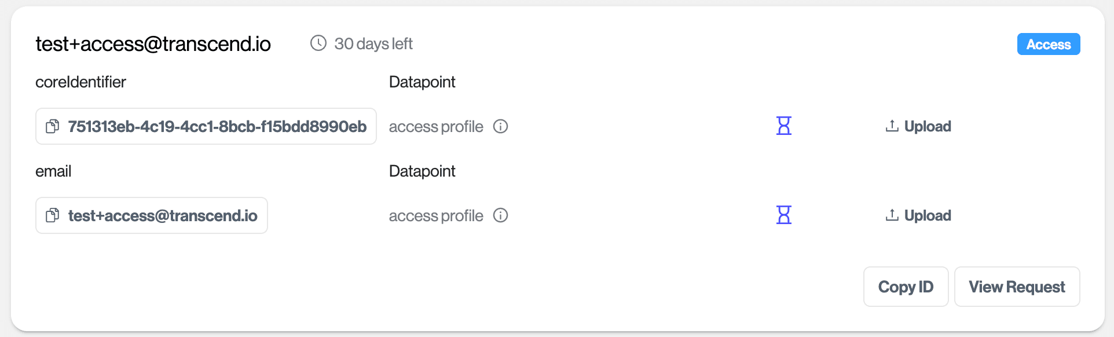Click upload arrow icon in email row
Screen dimensions: 1114x337
pos(892,215)
